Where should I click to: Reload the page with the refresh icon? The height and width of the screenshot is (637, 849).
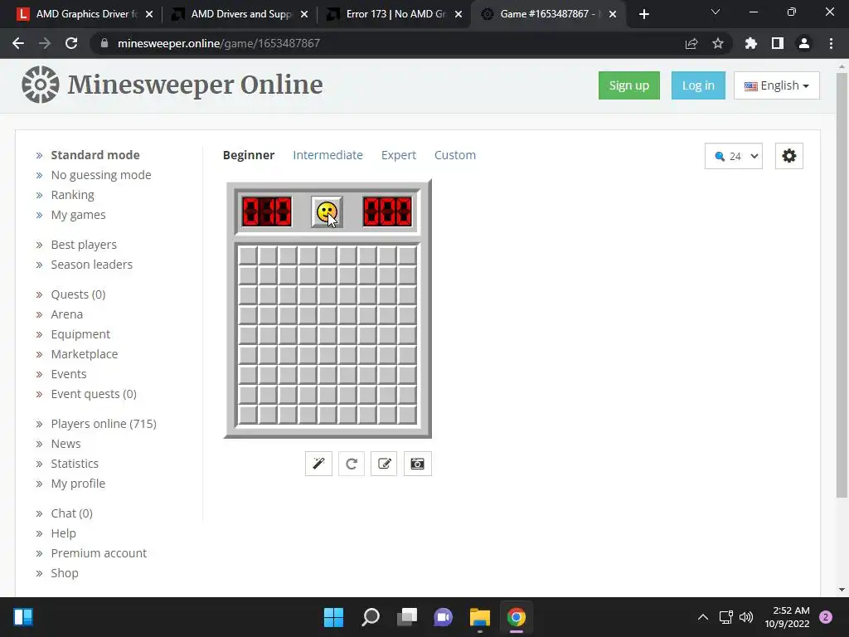coord(71,43)
